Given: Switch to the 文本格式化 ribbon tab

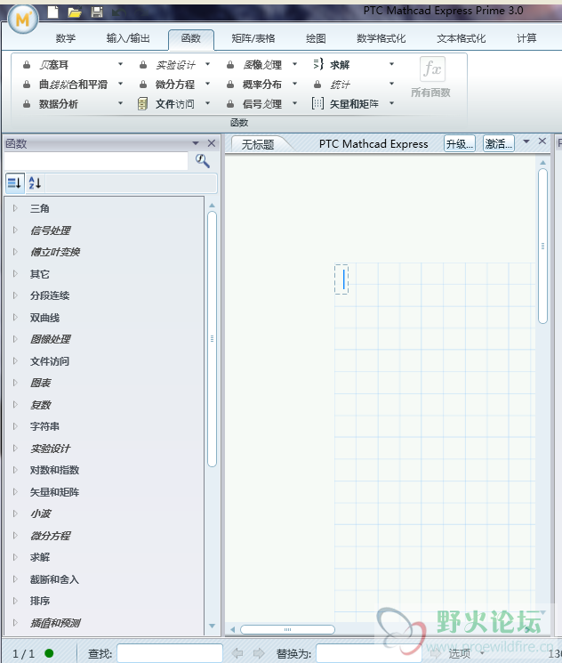Looking at the screenshot, I should pos(461,38).
